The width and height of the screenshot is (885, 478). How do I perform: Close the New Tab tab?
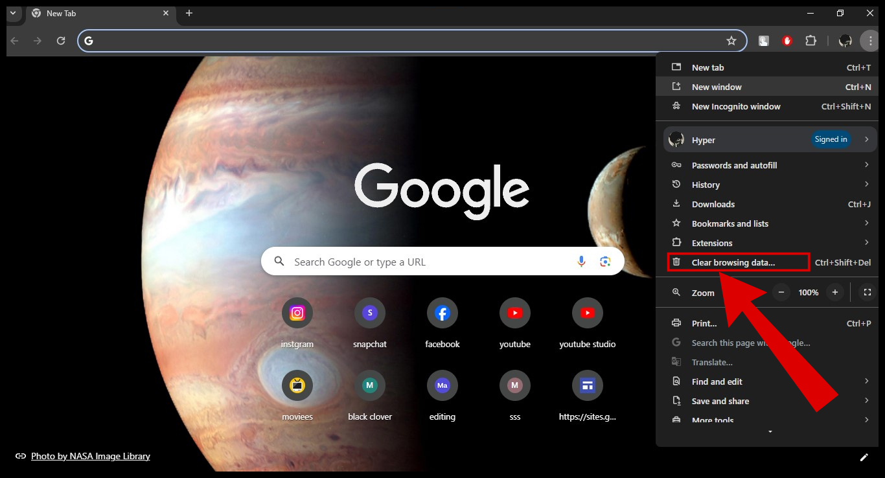click(x=166, y=13)
